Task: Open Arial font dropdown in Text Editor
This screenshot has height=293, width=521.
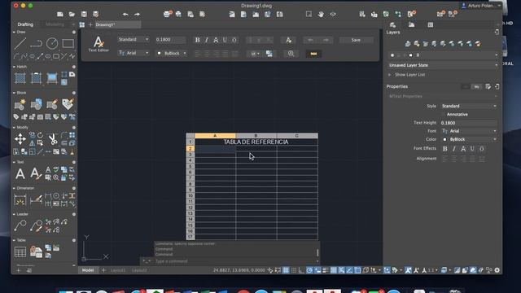Action: point(133,53)
